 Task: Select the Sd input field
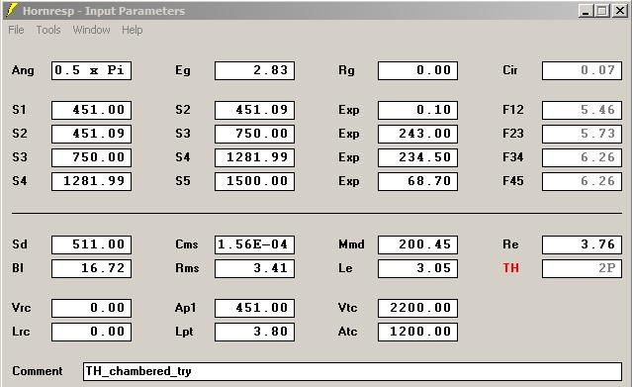pos(92,244)
